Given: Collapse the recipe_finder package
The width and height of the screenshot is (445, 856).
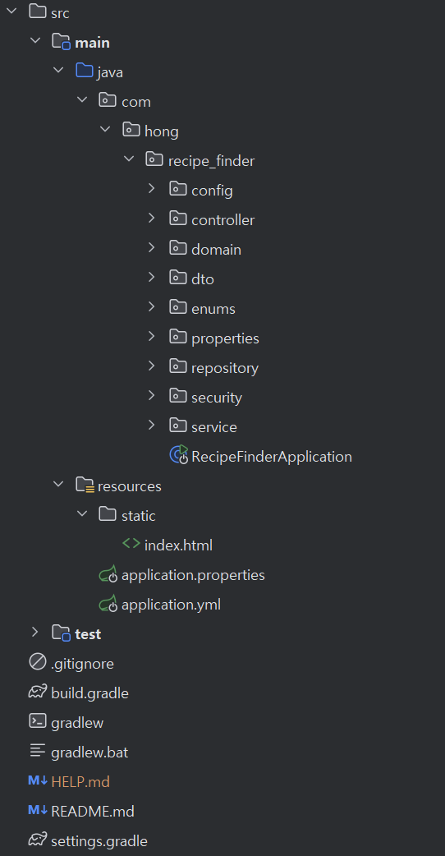Looking at the screenshot, I should [129, 160].
